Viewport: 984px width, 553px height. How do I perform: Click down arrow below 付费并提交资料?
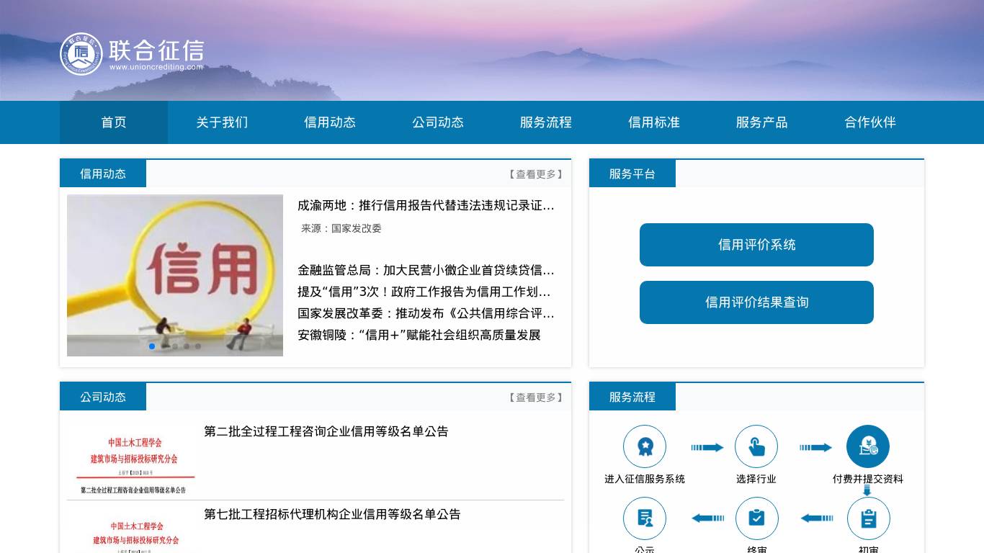[x=867, y=490]
